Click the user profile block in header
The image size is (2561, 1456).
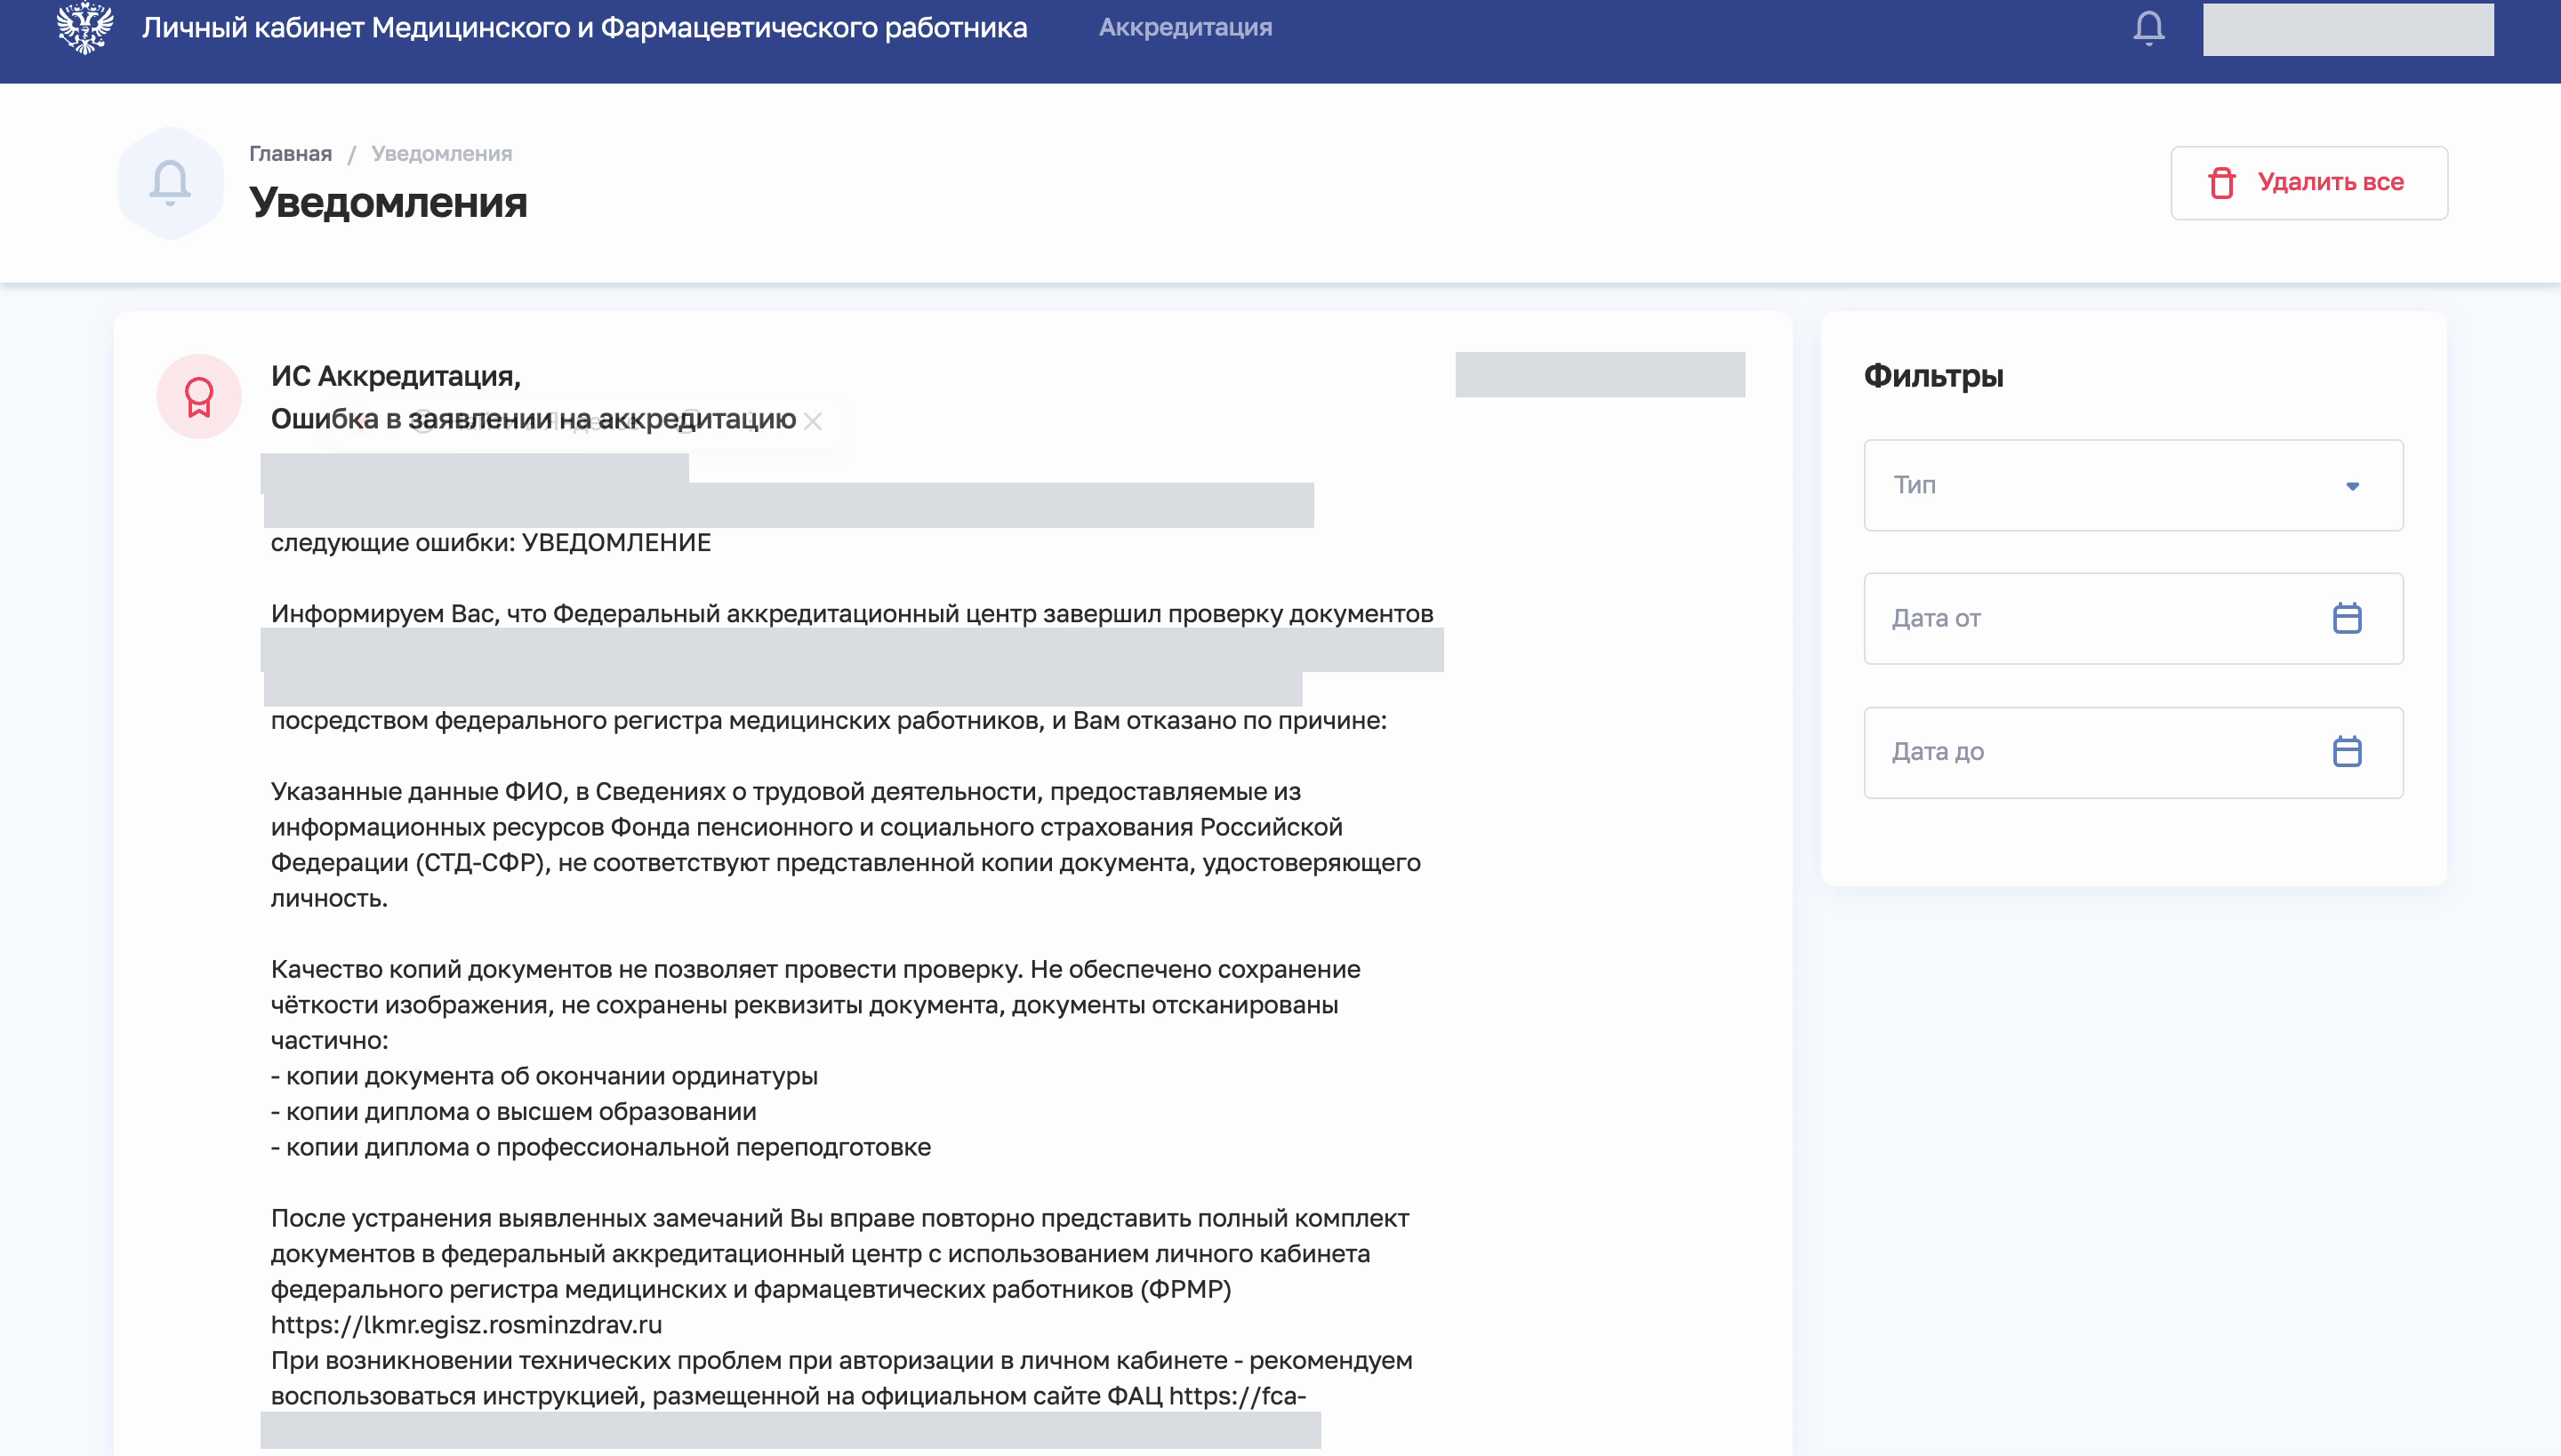[x=2348, y=29]
